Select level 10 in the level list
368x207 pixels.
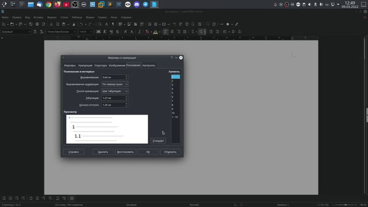tap(175, 113)
